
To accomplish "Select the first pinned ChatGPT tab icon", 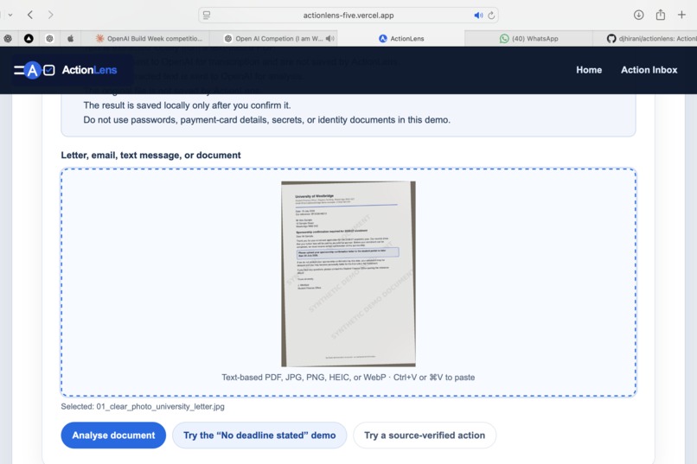I will 8,39.
